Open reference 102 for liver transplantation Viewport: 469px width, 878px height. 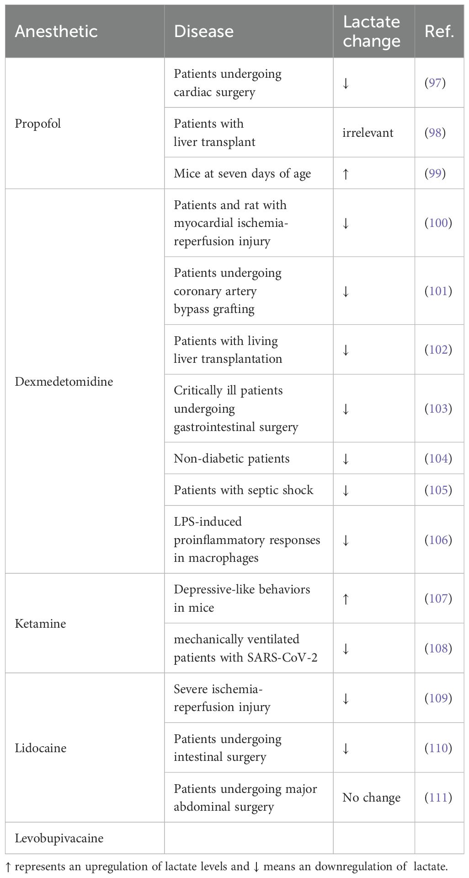(438, 350)
